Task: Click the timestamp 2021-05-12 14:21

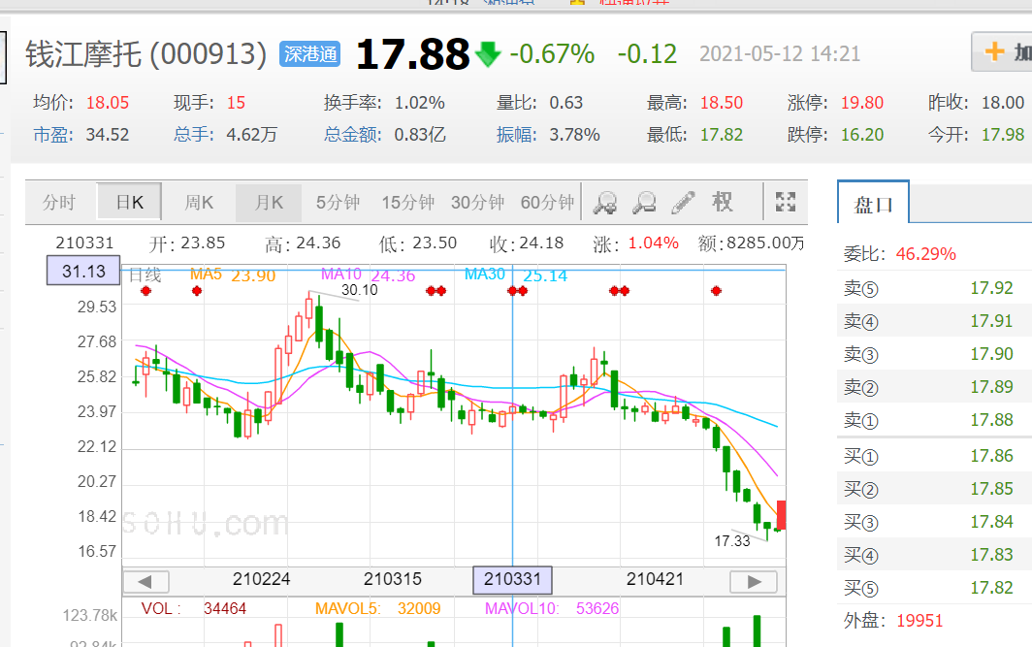Action: coord(779,54)
